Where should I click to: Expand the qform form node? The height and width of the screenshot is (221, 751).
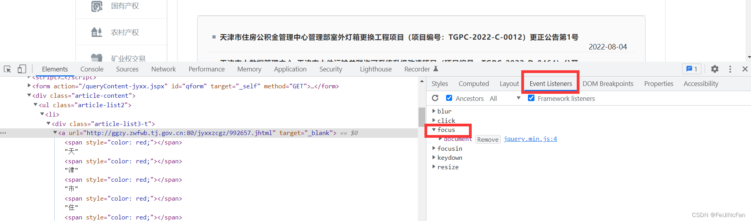click(x=29, y=86)
